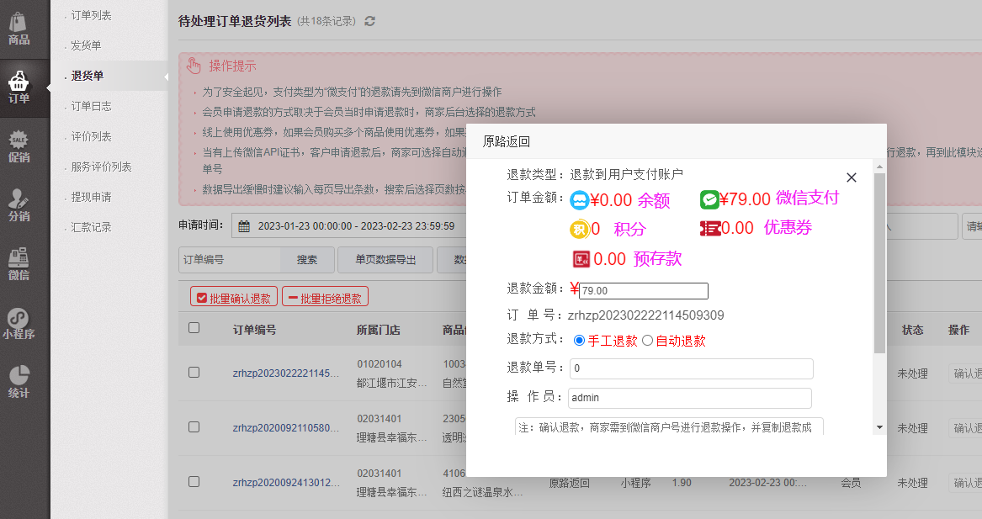Click the 退款金额 amount field
The image size is (982, 519).
[x=644, y=291]
